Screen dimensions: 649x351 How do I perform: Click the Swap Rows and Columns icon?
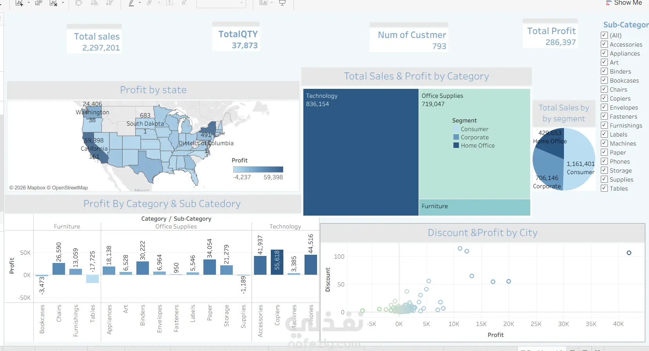(78, 3)
